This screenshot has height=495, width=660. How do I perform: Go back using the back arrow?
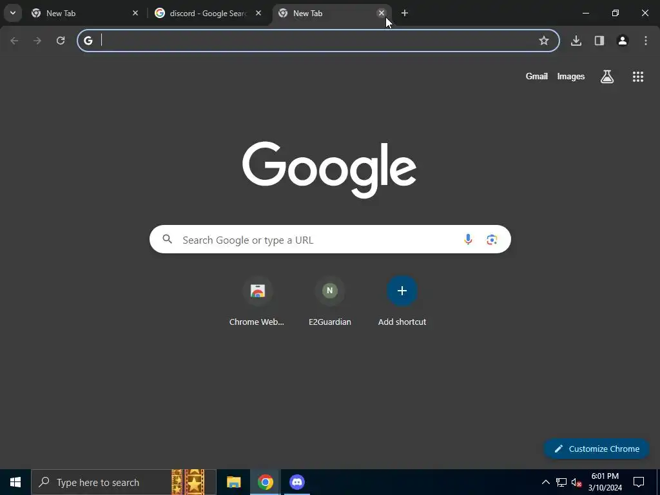click(14, 41)
